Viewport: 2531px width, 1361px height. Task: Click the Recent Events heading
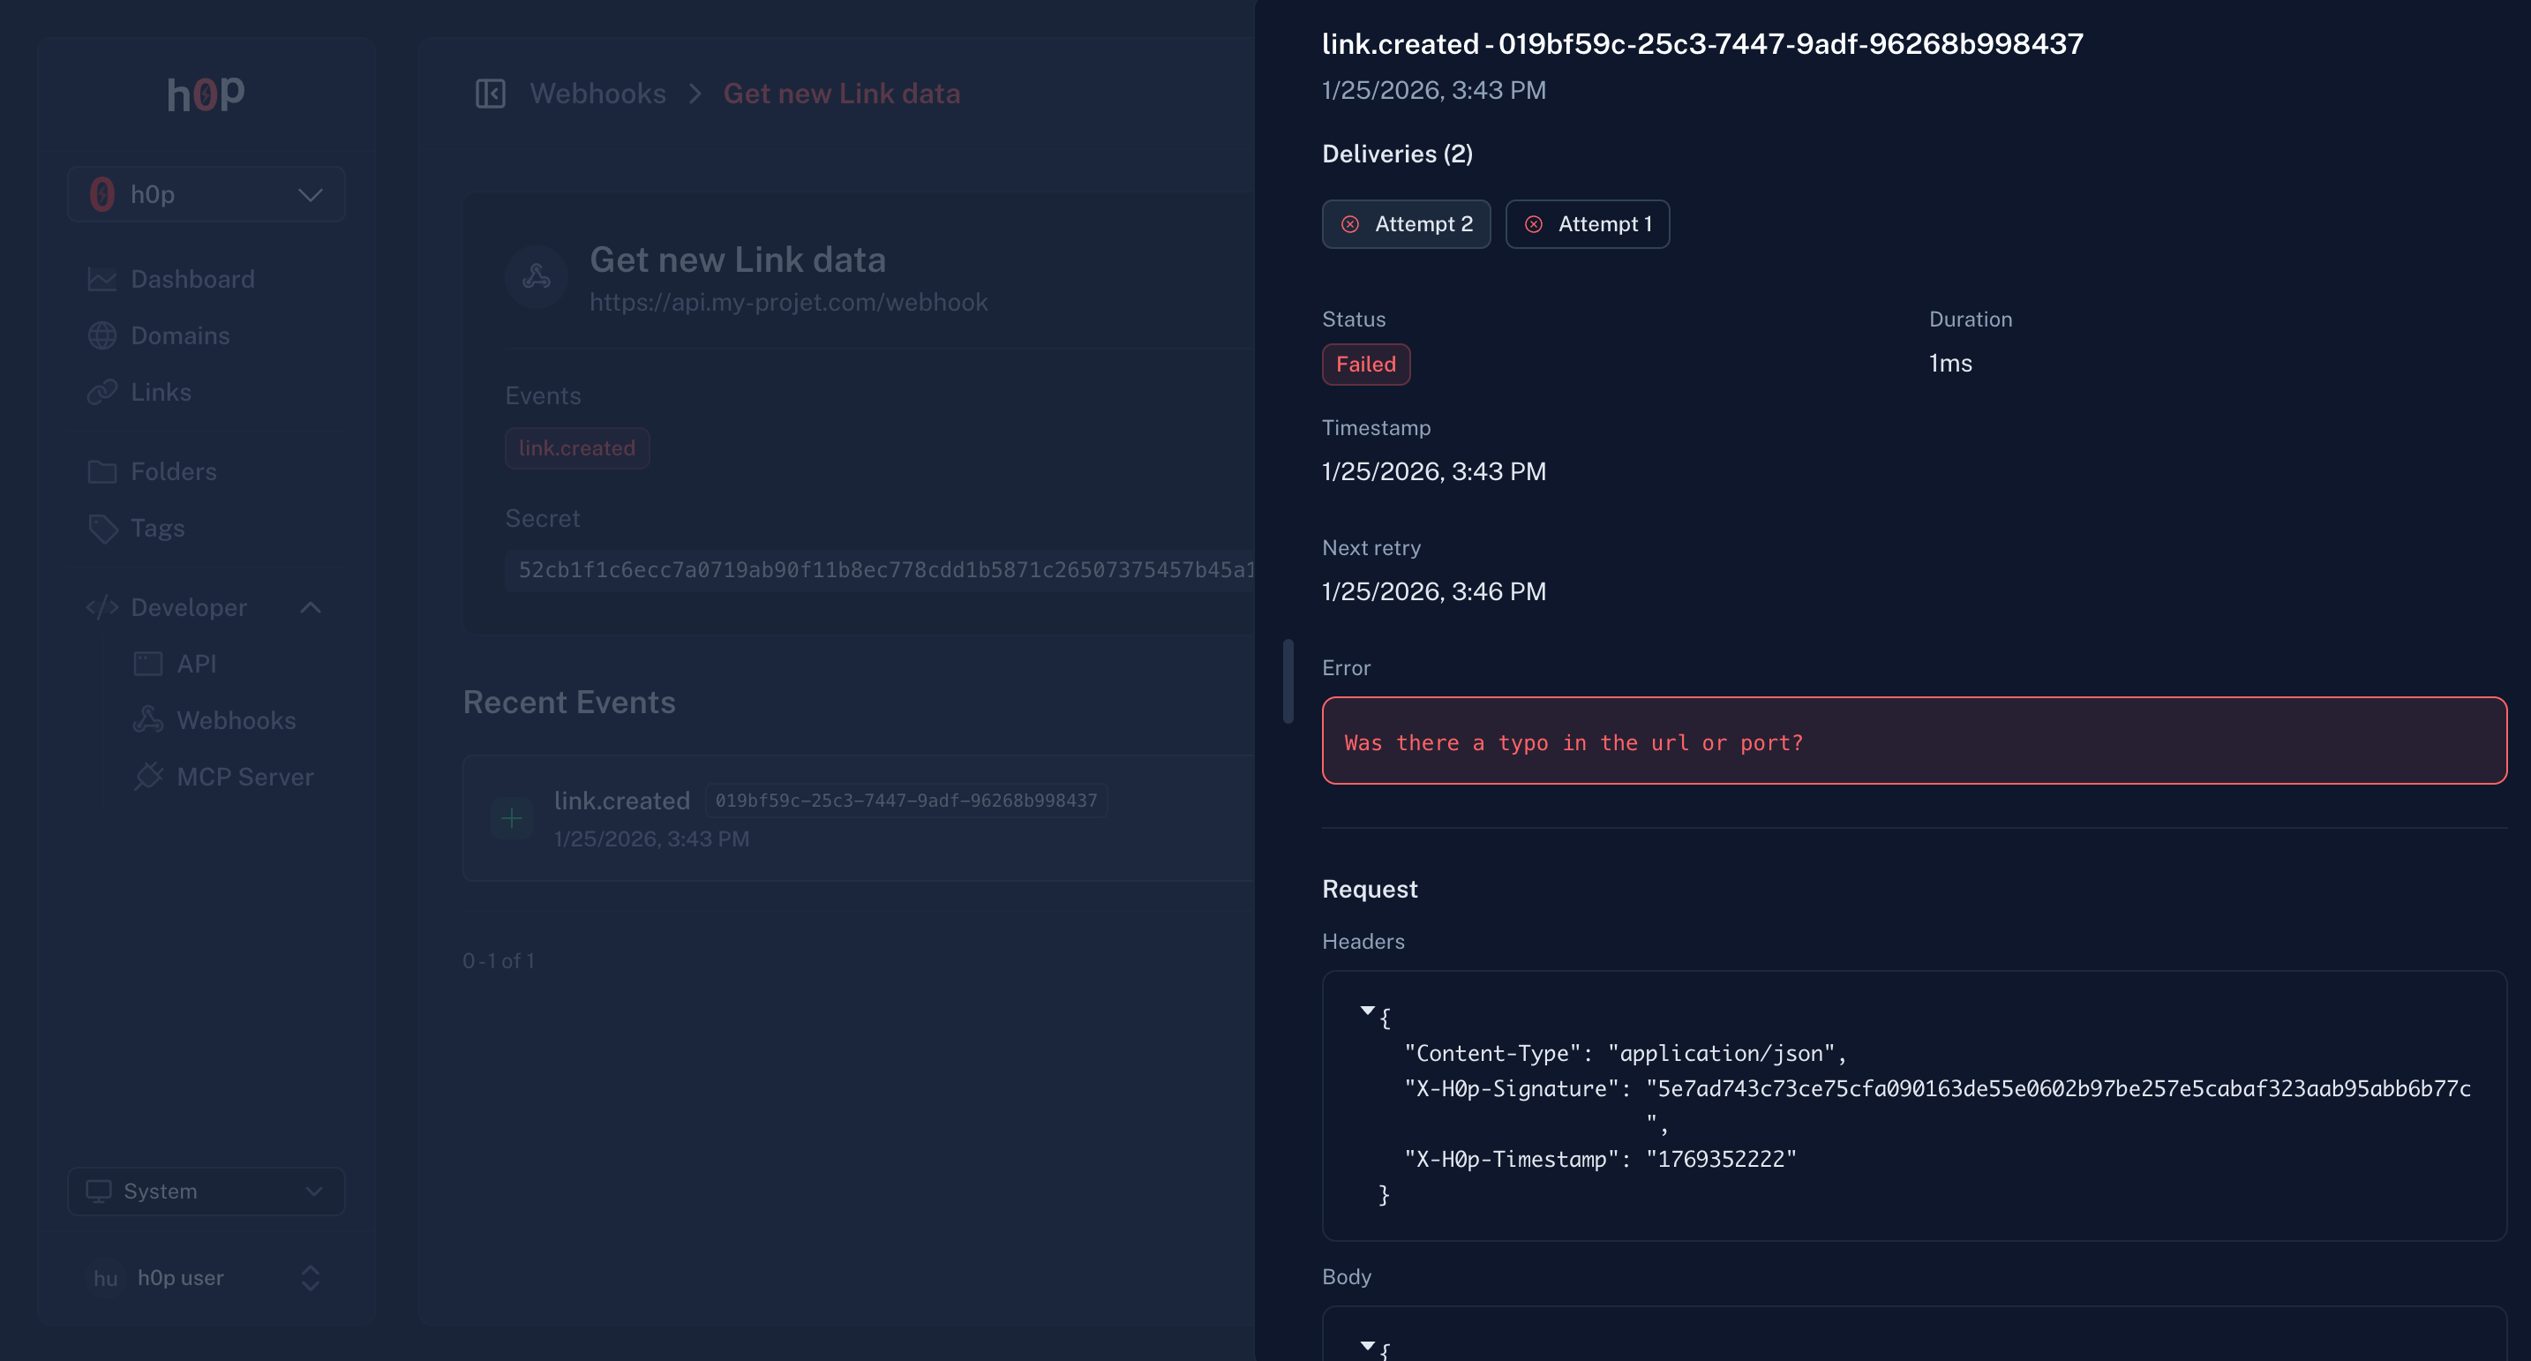click(x=569, y=703)
